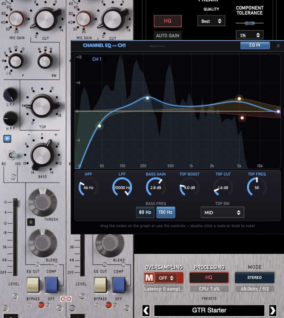The width and height of the screenshot is (284, 318).
Task: Click channel 1 red bypass LED
Action: 41,305
